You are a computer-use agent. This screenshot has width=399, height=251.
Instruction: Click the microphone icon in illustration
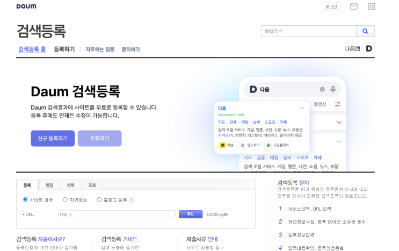333,89
